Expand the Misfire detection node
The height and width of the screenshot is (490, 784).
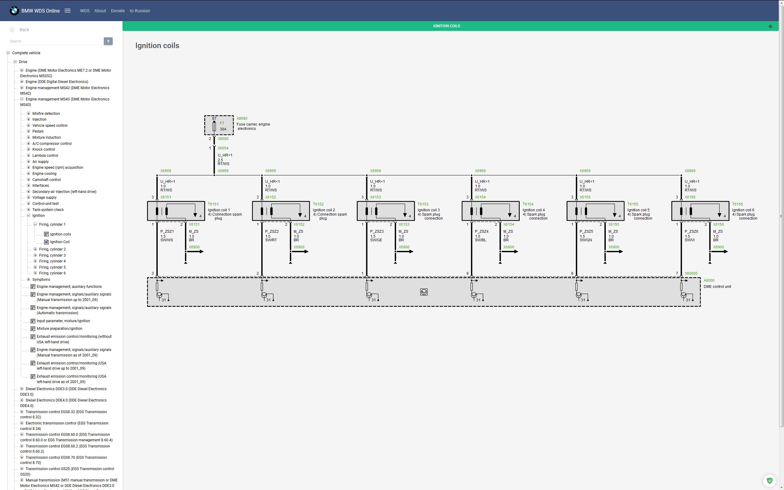[x=28, y=113]
